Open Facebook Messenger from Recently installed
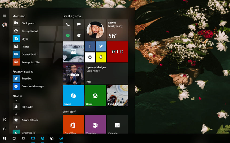230x143 pixels. tap(33, 86)
